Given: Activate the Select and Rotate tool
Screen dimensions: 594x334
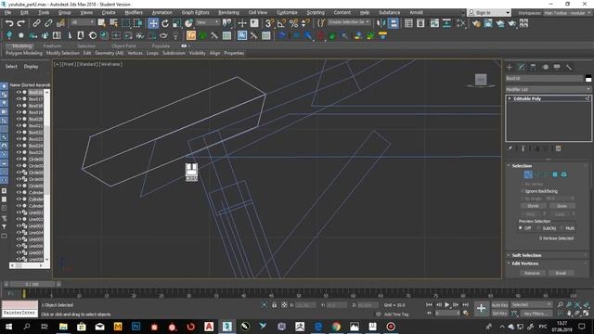Looking at the screenshot, I should coord(165,23).
